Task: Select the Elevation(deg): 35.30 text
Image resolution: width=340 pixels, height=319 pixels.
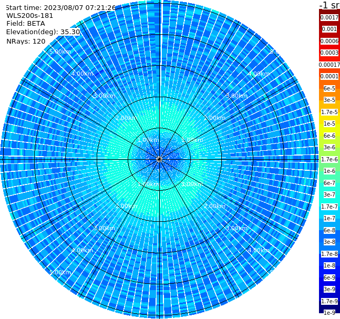Action: [x=43, y=32]
